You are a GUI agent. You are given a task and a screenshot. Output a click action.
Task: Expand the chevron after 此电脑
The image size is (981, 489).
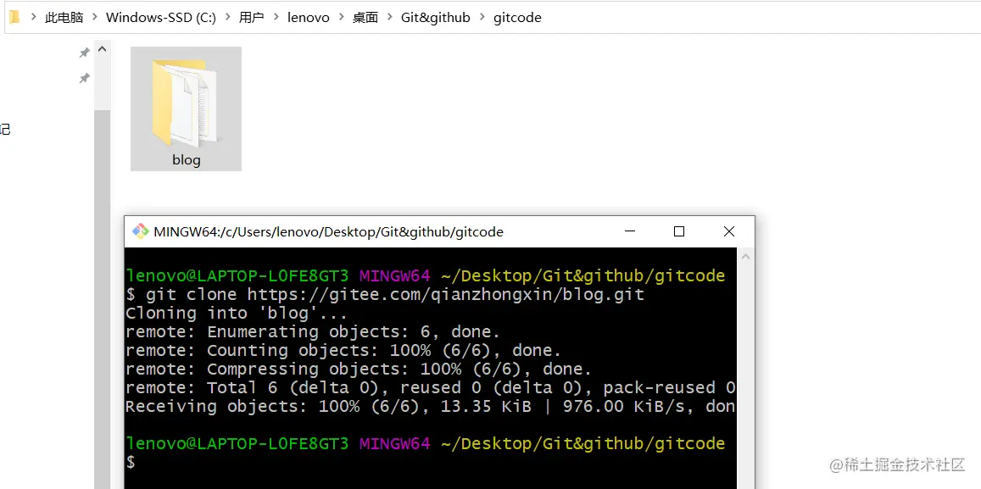(x=94, y=18)
